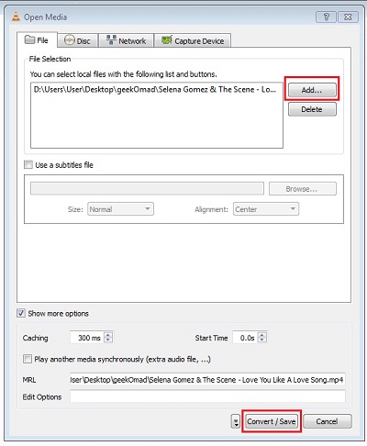Decrease the Start Time with down arrow
The image size is (367, 446).
click(262, 340)
